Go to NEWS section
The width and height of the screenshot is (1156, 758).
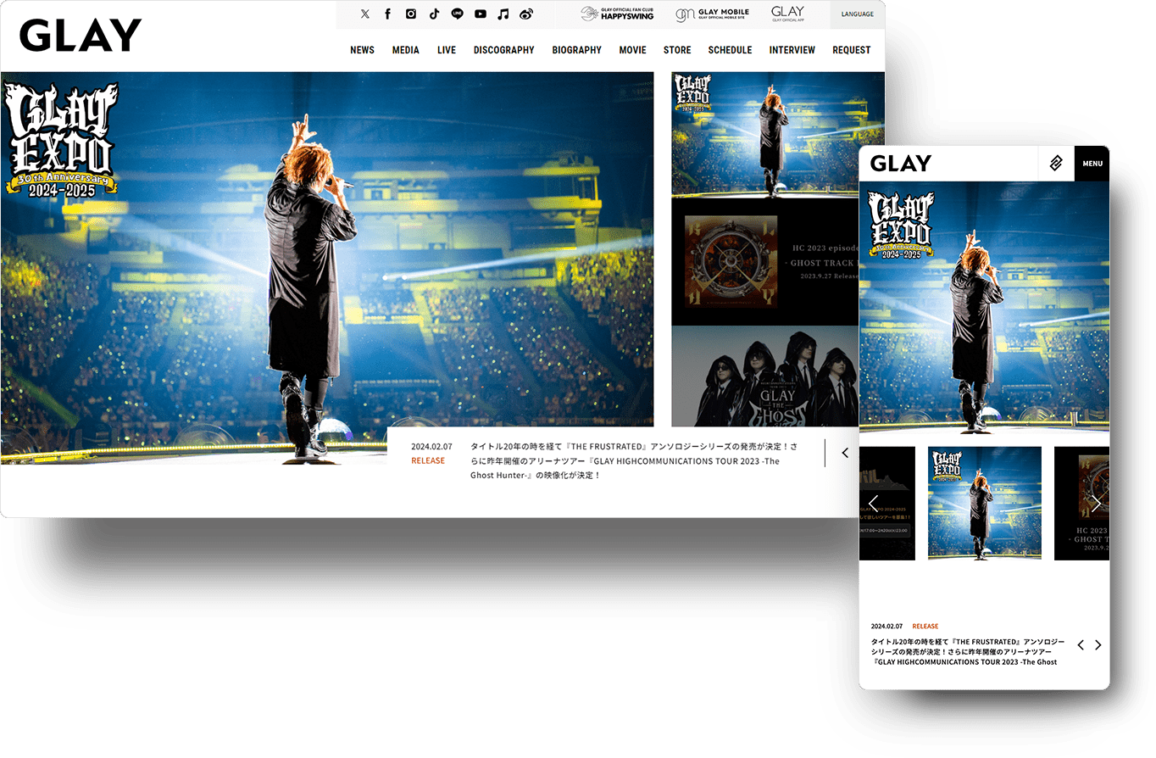point(362,50)
